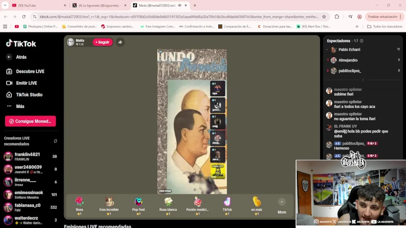Switch to La Agusneta X tab

click(x=99, y=5)
